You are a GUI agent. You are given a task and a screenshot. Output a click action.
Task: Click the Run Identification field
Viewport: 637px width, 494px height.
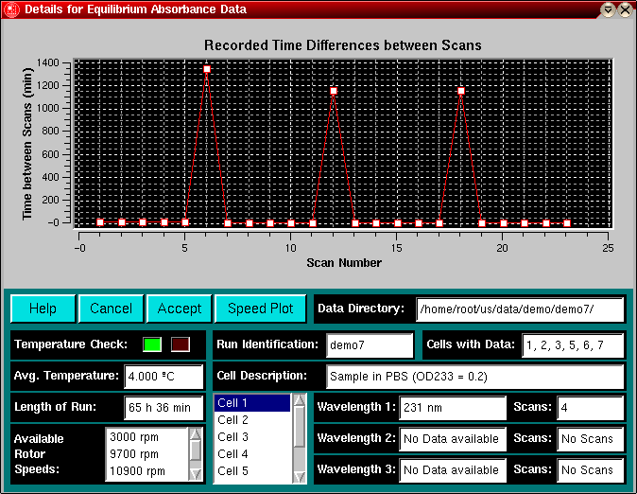click(x=370, y=345)
